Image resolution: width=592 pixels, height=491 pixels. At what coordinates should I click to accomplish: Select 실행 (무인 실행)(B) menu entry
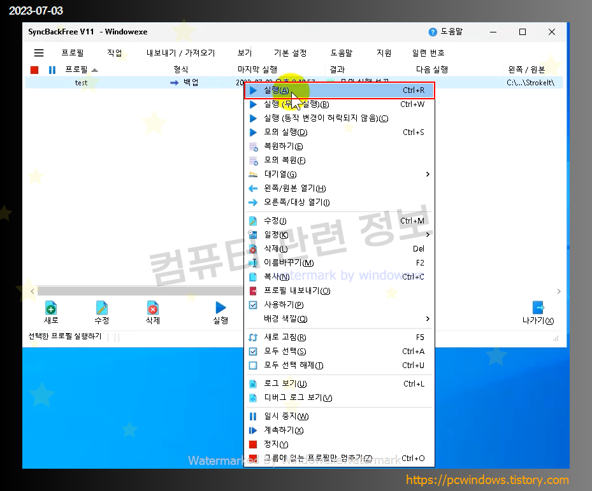(340, 104)
